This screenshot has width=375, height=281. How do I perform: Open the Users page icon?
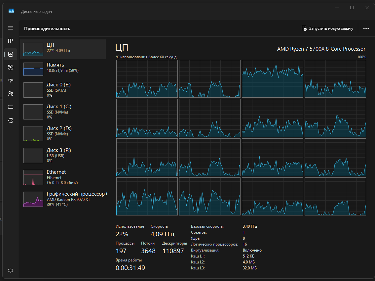(11, 94)
